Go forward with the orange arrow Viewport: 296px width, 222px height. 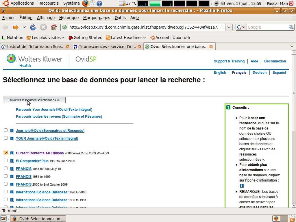point(16,27)
